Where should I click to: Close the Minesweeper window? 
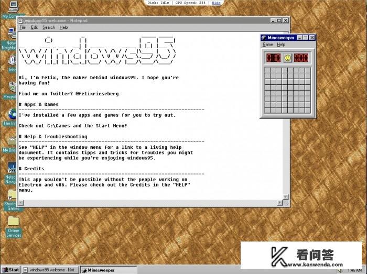tap(312, 38)
